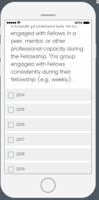Click the battery icon in status bar

[x=87, y=23]
